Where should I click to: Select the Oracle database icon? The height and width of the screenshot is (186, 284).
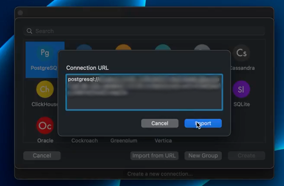click(45, 126)
